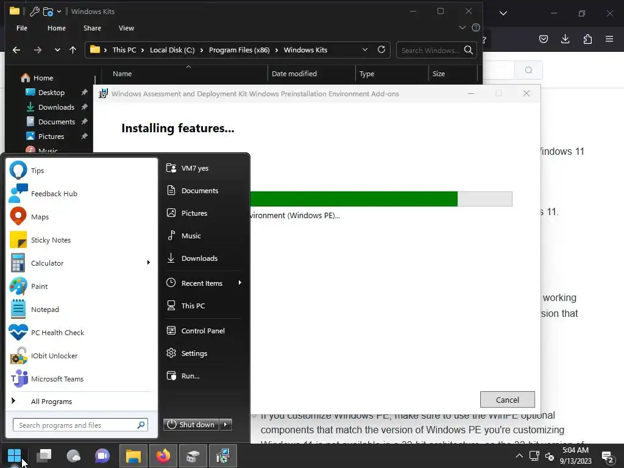Click the Windows Start button
Screen dimensions: 624x468
click(x=15, y=456)
